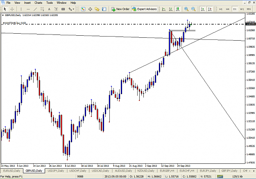
Task: Open the Window menu
Action: click(x=61, y=2)
